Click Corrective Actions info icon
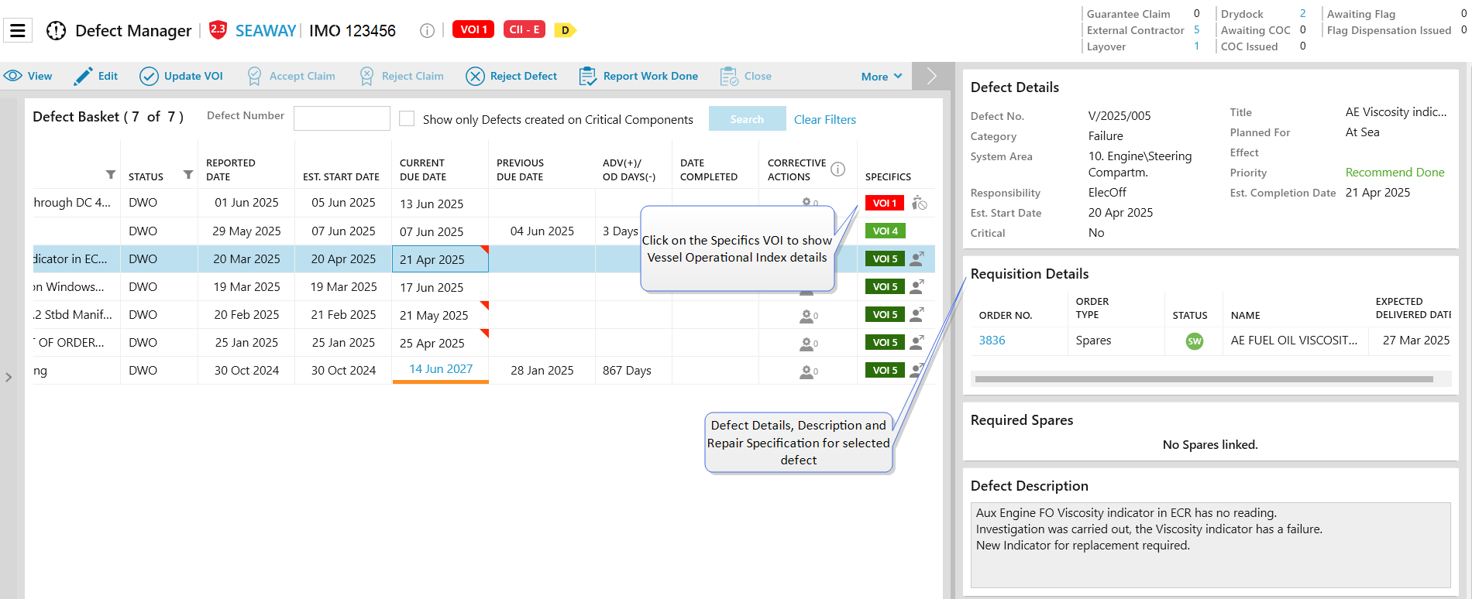1472x599 pixels. [838, 169]
